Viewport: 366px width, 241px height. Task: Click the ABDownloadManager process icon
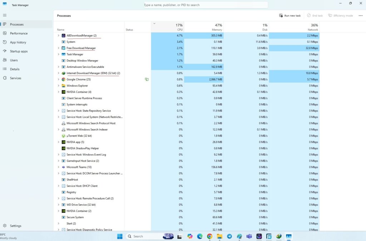[x=64, y=36]
